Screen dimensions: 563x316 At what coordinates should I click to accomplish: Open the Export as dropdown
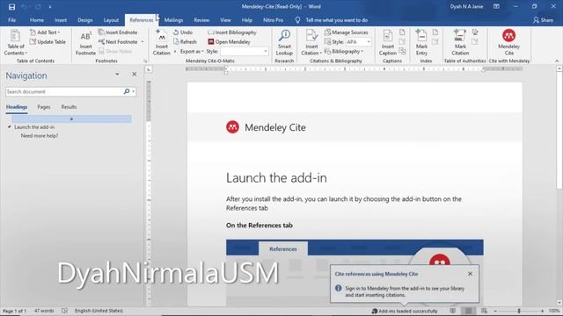click(192, 52)
